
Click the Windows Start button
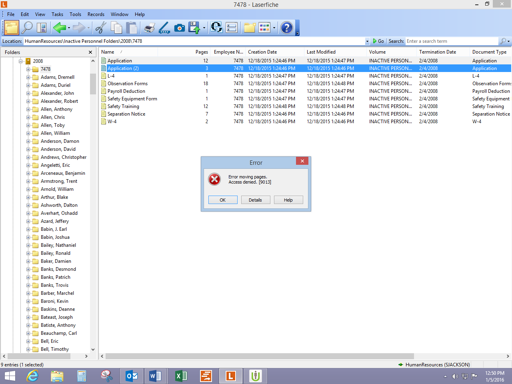(10, 376)
